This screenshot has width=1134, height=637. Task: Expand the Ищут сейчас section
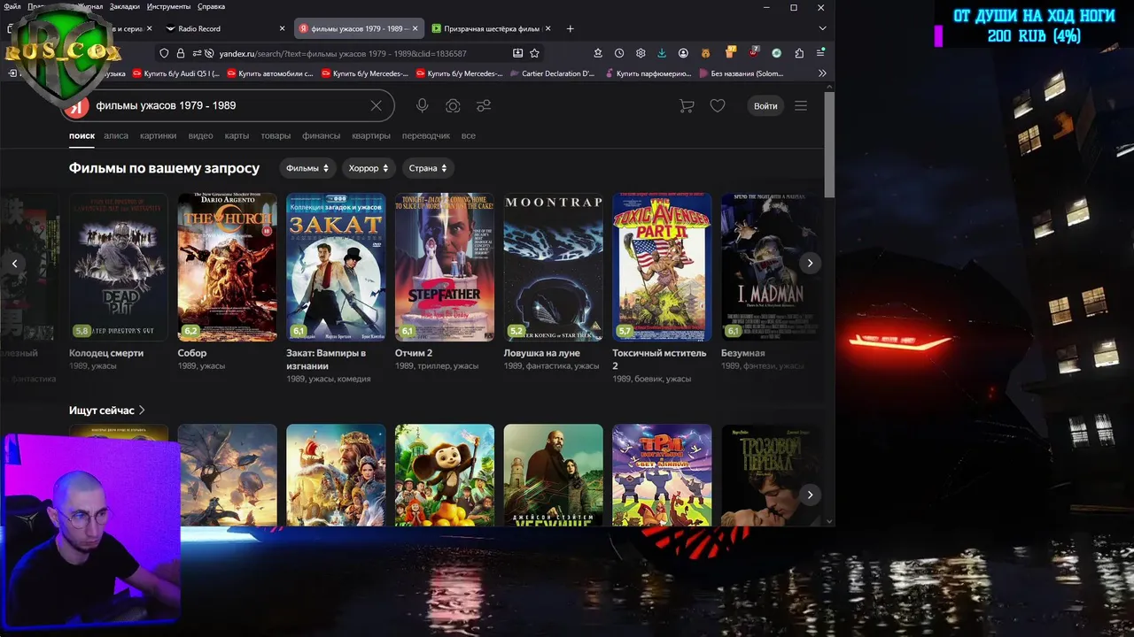pyautogui.click(x=107, y=411)
